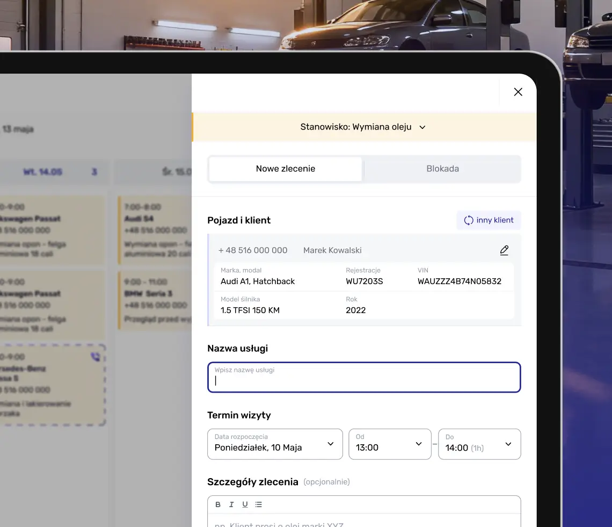This screenshot has height=527, width=612.
Task: Apply underline formatting in the details editor
Action: click(x=245, y=504)
